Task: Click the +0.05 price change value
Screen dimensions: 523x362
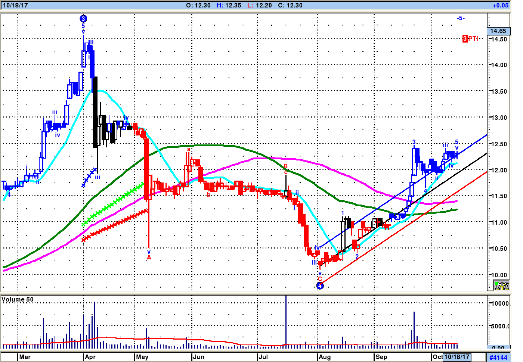Action: tap(500, 5)
